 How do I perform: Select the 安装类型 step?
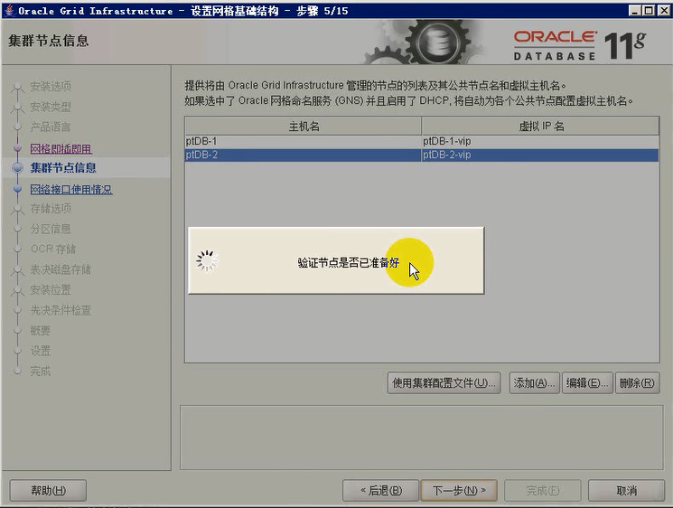point(51,107)
